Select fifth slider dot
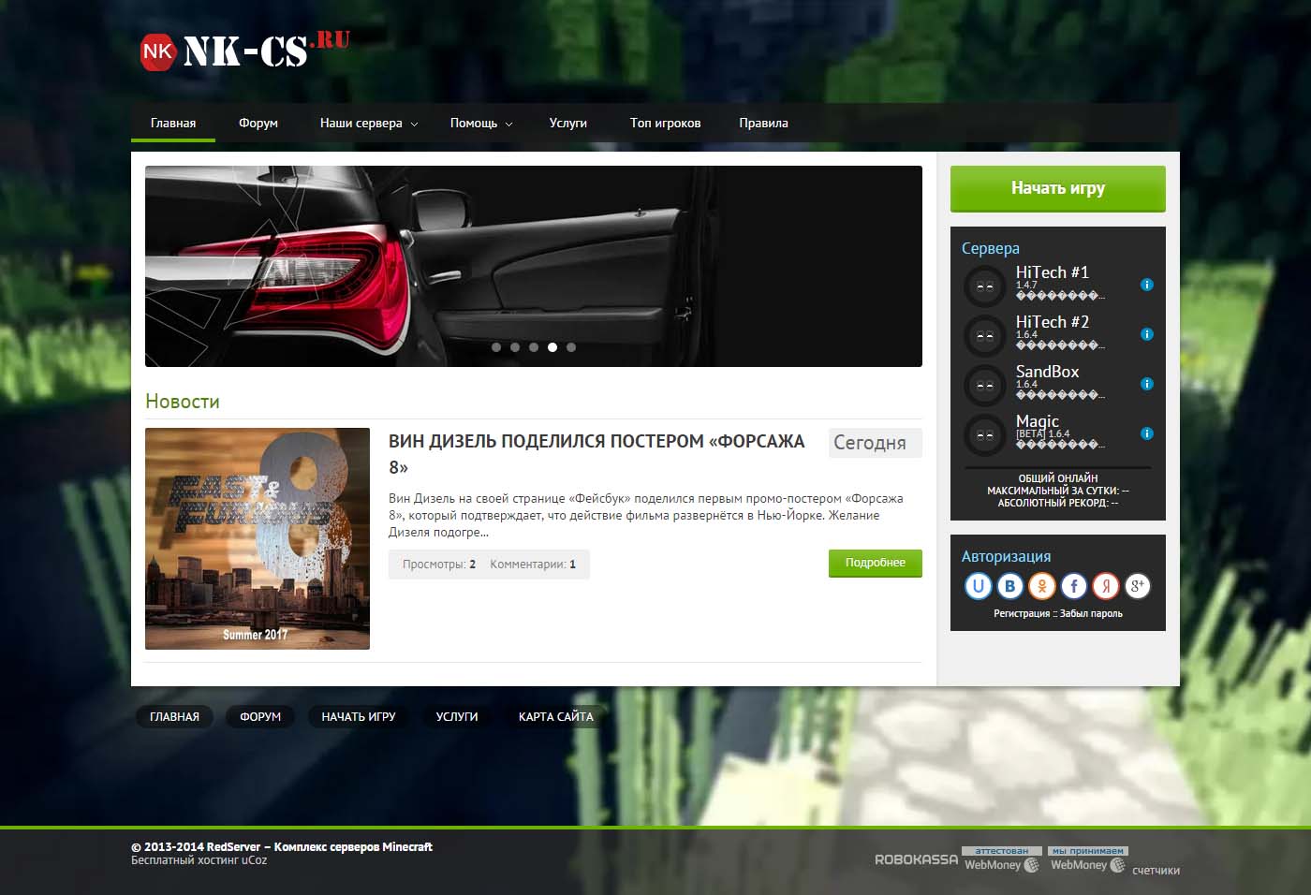1311x895 pixels. tap(571, 347)
